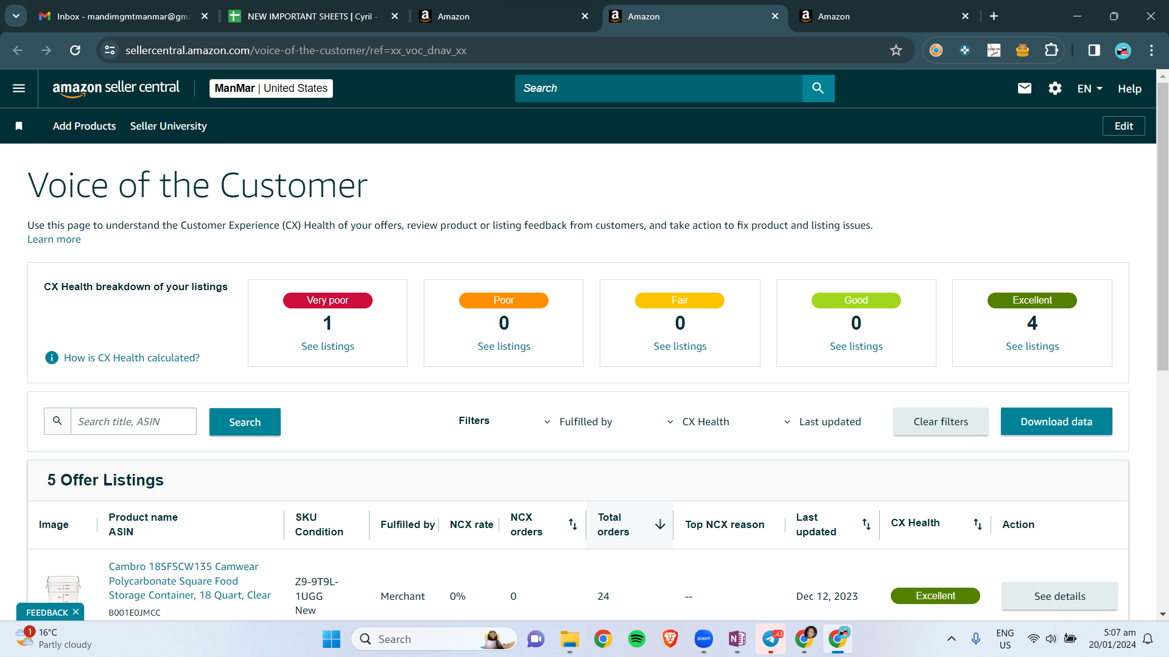Click the Cambro container product thumbnail
1169x657 pixels.
coord(63,589)
